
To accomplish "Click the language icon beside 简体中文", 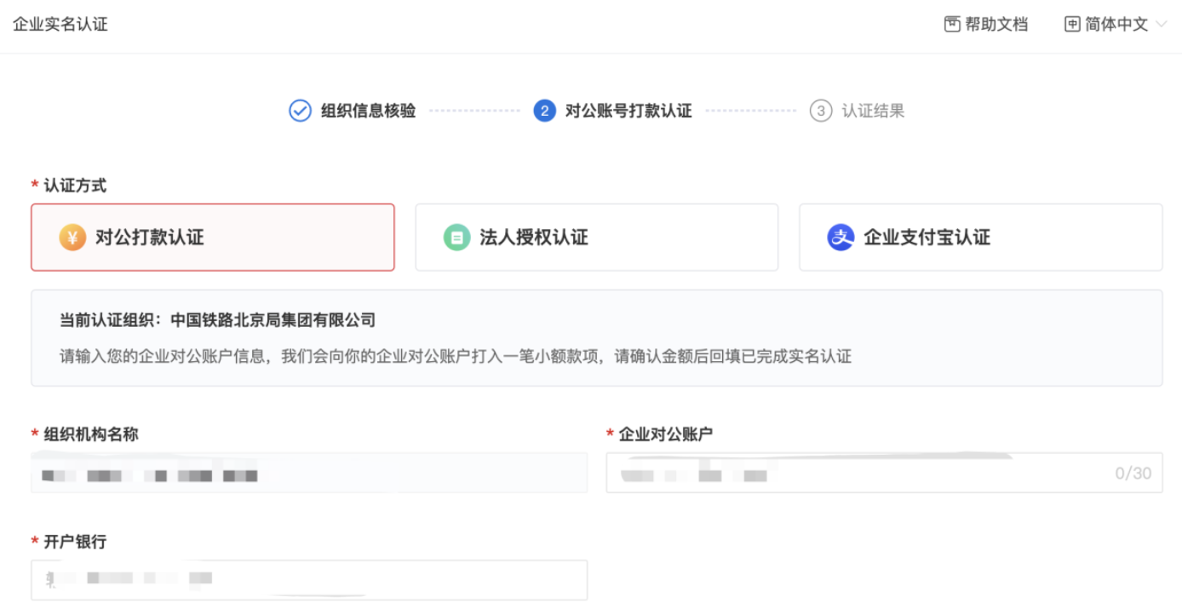I will coord(1072,25).
